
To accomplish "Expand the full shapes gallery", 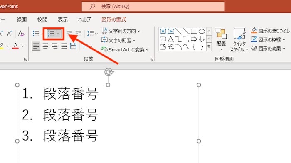I will [x=209, y=47].
